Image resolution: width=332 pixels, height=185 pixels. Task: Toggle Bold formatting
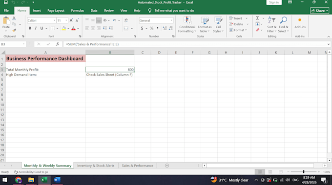click(30, 28)
